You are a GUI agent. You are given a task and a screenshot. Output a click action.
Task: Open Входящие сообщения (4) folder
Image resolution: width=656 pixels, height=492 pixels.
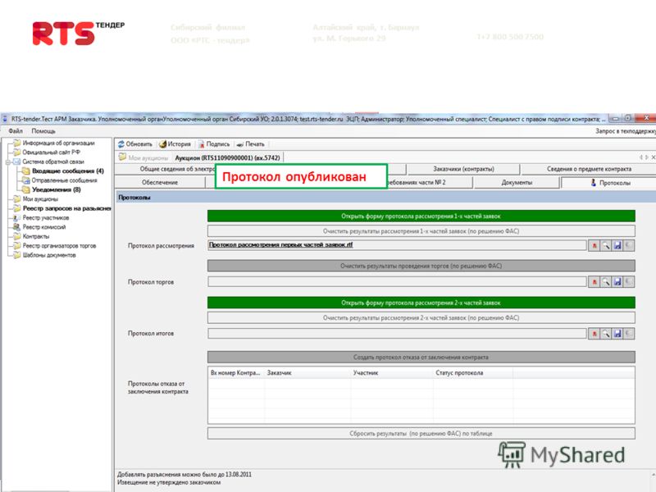[68, 171]
